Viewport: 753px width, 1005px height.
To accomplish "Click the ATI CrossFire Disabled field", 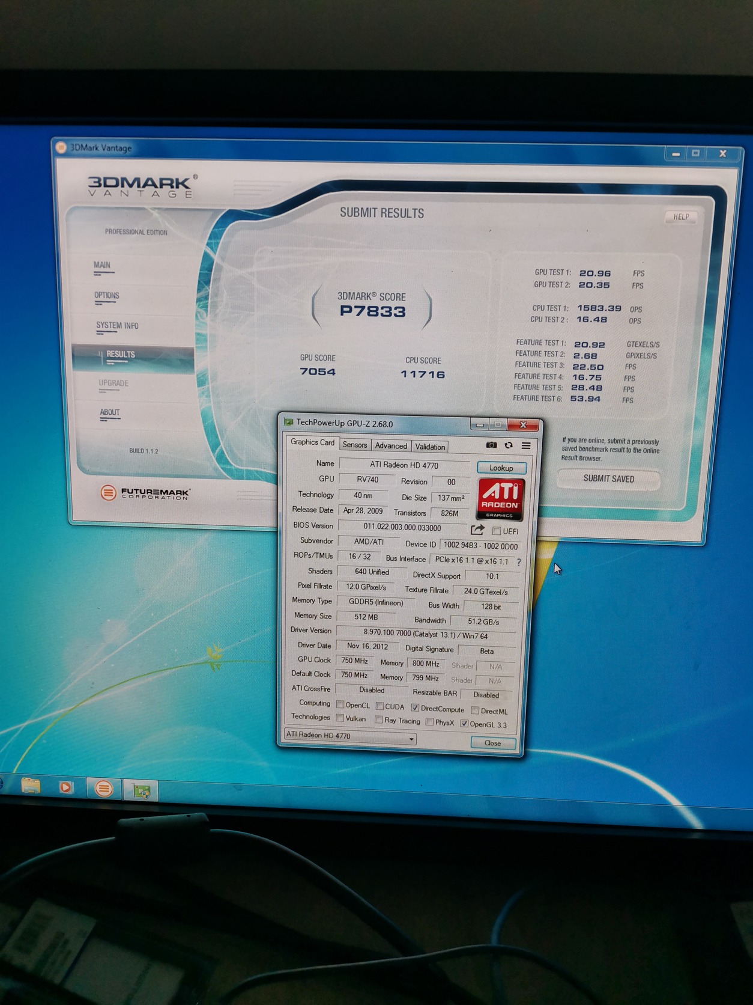I will click(x=372, y=690).
